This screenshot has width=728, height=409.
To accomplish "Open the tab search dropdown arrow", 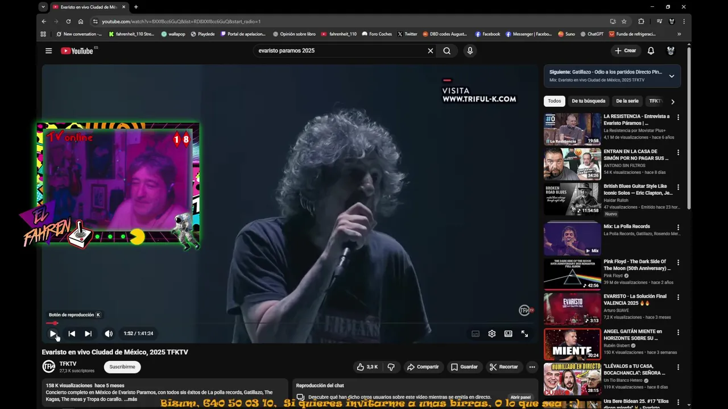I will point(43,7).
